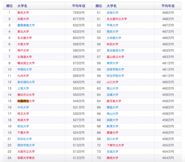Select the 599万円 value
This screenshot has width=185, height=162.
[x=79, y=44]
